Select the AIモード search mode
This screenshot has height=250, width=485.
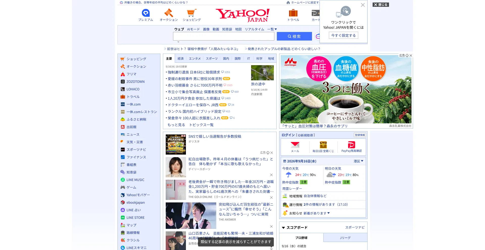pyautogui.click(x=193, y=29)
